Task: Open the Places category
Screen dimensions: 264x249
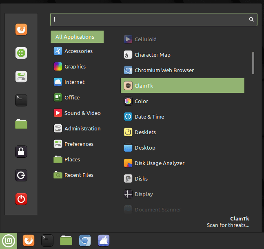Action: pos(77,159)
